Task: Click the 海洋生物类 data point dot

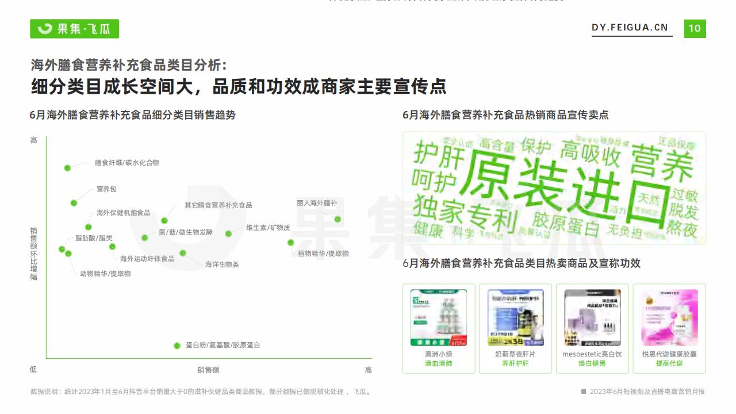Action: pos(183,253)
